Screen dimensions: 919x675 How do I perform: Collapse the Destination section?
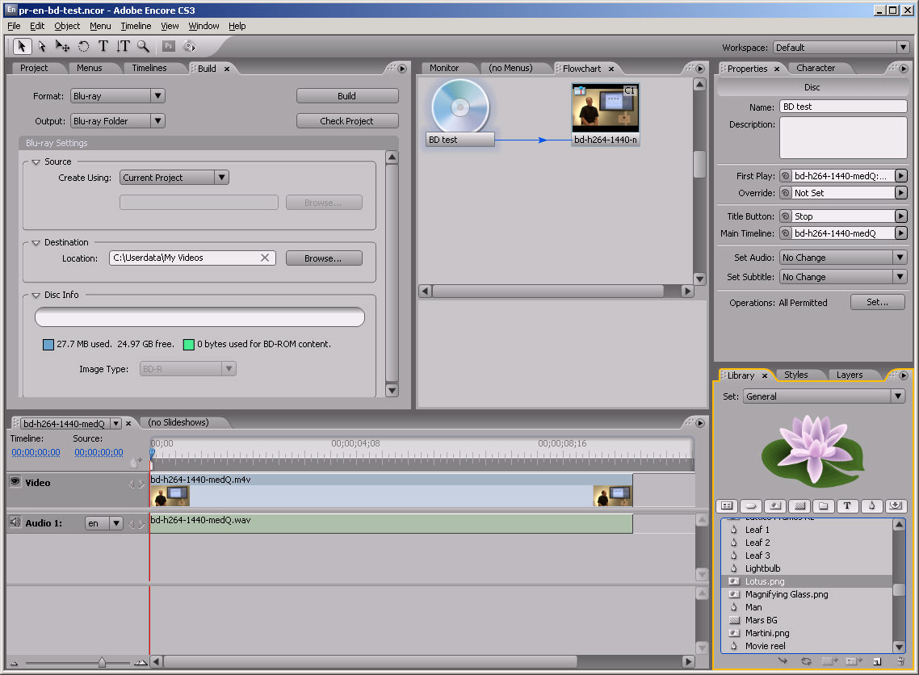coord(36,242)
